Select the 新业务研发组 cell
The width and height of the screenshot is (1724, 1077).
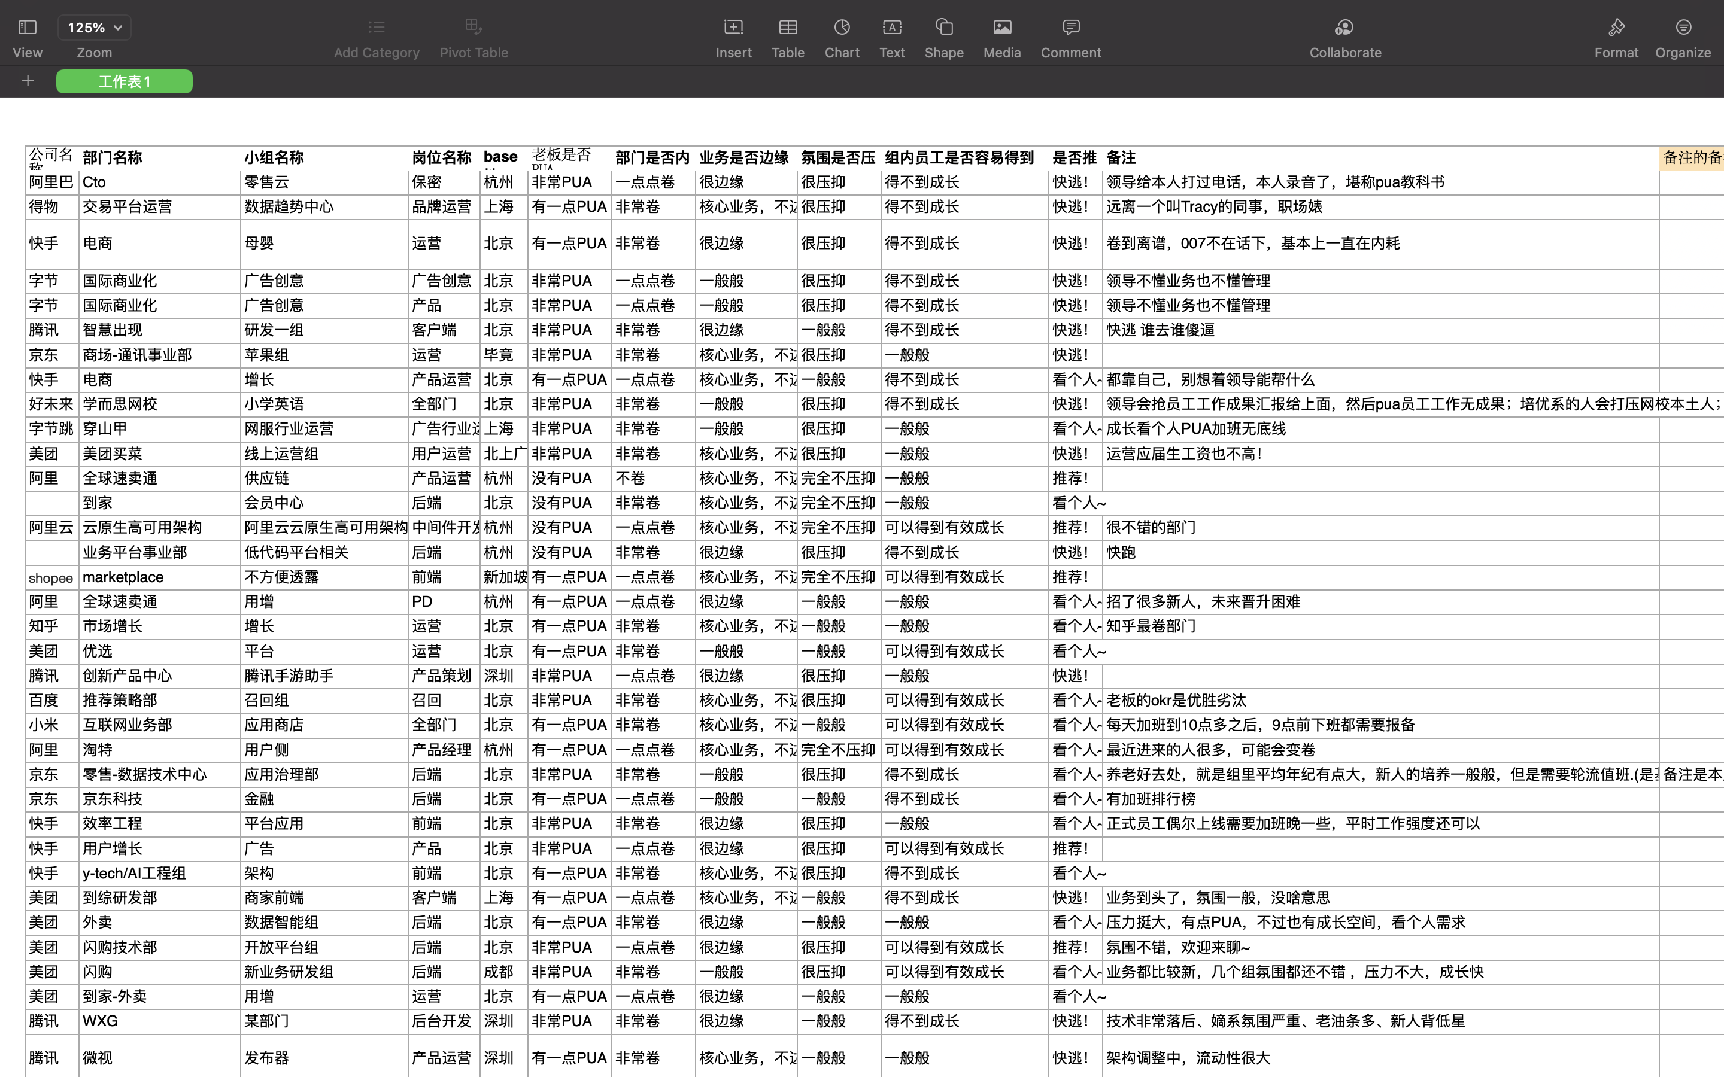click(324, 972)
